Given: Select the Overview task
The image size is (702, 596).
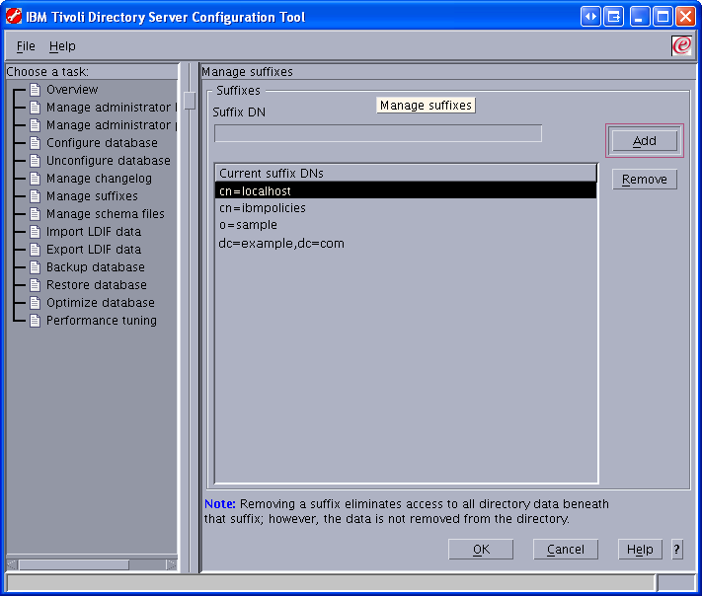Looking at the screenshot, I should 72,90.
